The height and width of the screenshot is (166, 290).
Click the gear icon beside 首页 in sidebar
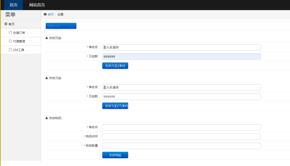click(5, 24)
